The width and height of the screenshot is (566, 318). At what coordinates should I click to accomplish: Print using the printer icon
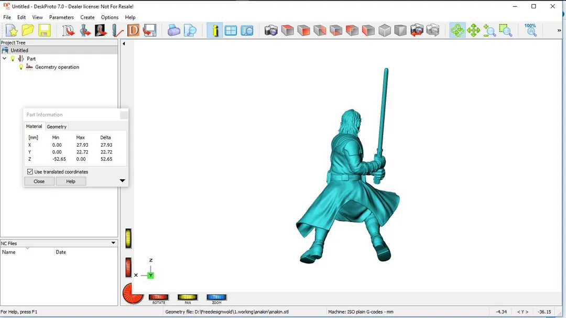tap(173, 30)
